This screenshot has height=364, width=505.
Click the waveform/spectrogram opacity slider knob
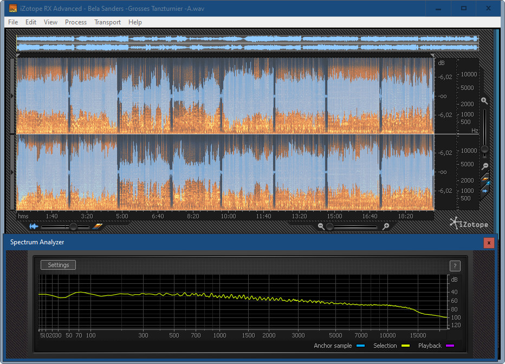[x=73, y=226]
